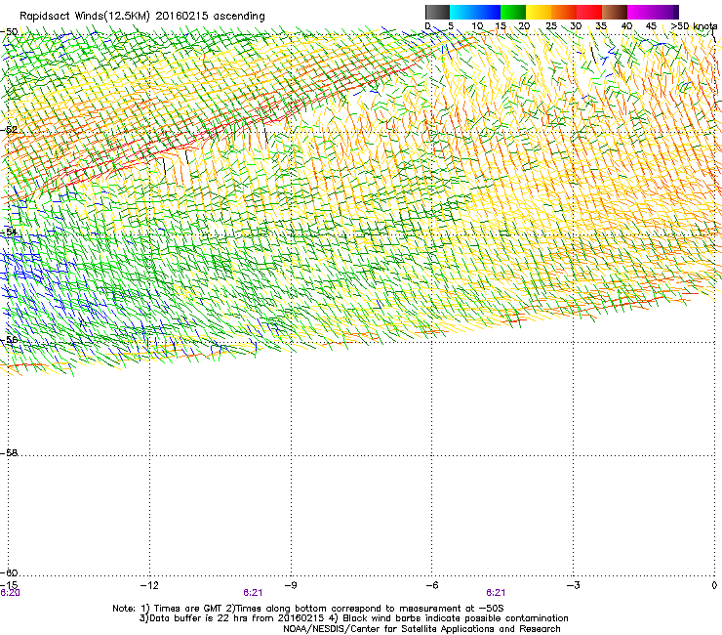This screenshot has height=635, width=722.
Task: Click the cyan-to-blue 5–15 knots legend gradient
Action: coord(475,12)
